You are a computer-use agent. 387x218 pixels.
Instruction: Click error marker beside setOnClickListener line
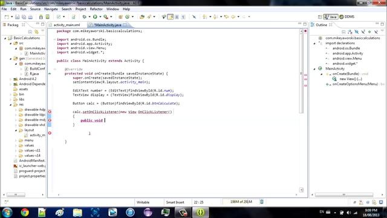click(x=50, y=111)
